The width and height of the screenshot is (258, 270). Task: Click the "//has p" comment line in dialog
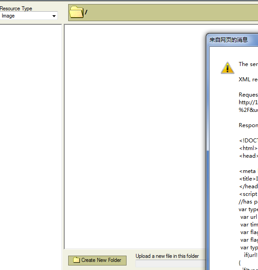pyautogui.click(x=248, y=202)
